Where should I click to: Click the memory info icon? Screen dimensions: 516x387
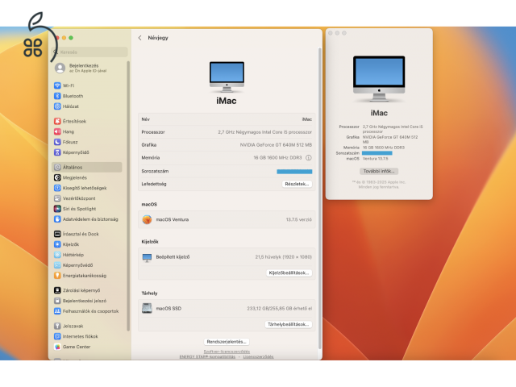(x=308, y=158)
